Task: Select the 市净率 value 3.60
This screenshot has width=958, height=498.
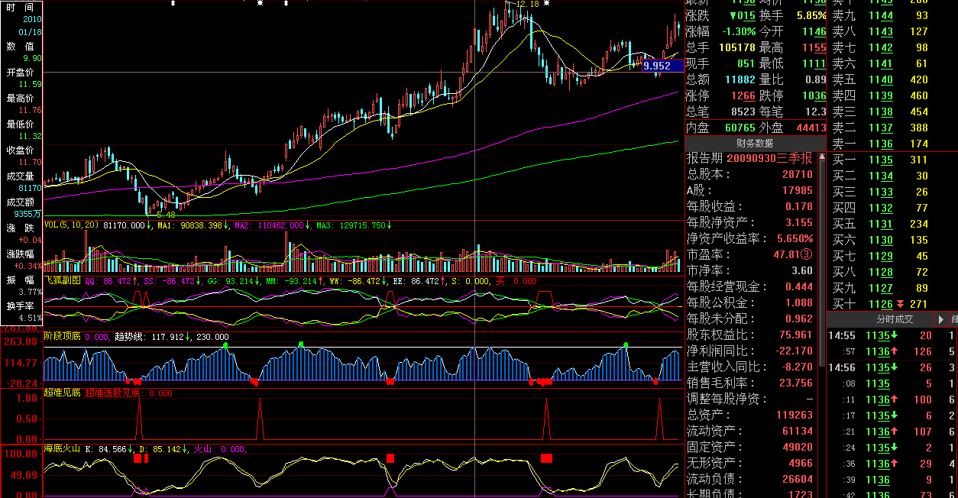Action: tap(802, 270)
